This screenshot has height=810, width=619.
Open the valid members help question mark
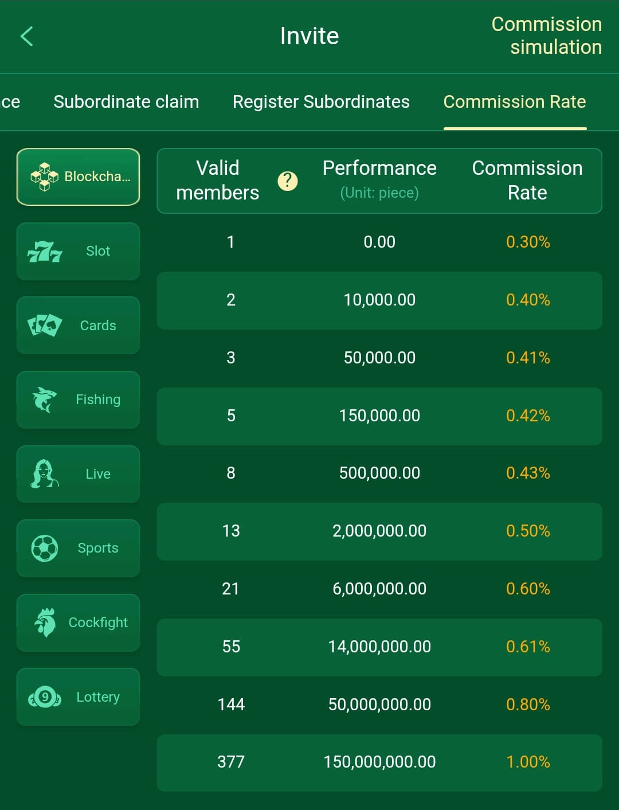[x=287, y=181]
